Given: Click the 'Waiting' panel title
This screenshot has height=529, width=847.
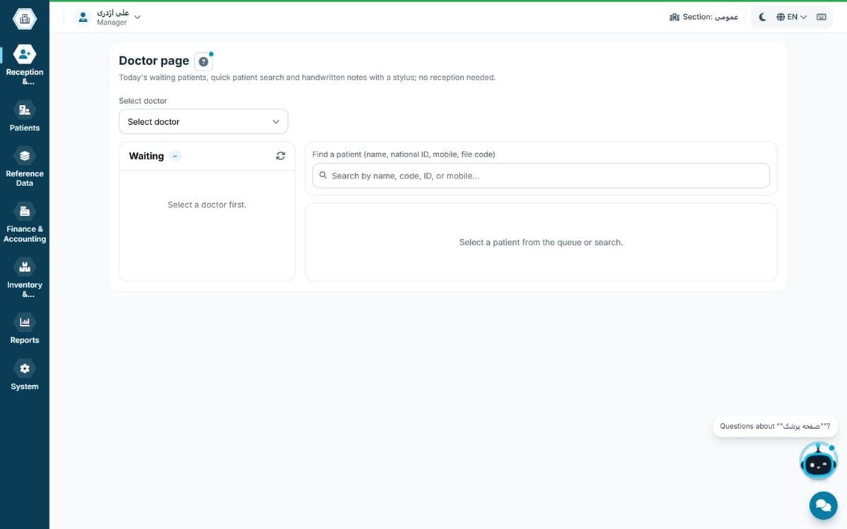Looking at the screenshot, I should click(146, 156).
